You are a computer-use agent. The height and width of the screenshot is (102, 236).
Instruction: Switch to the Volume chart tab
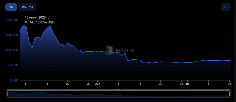[x=27, y=7]
